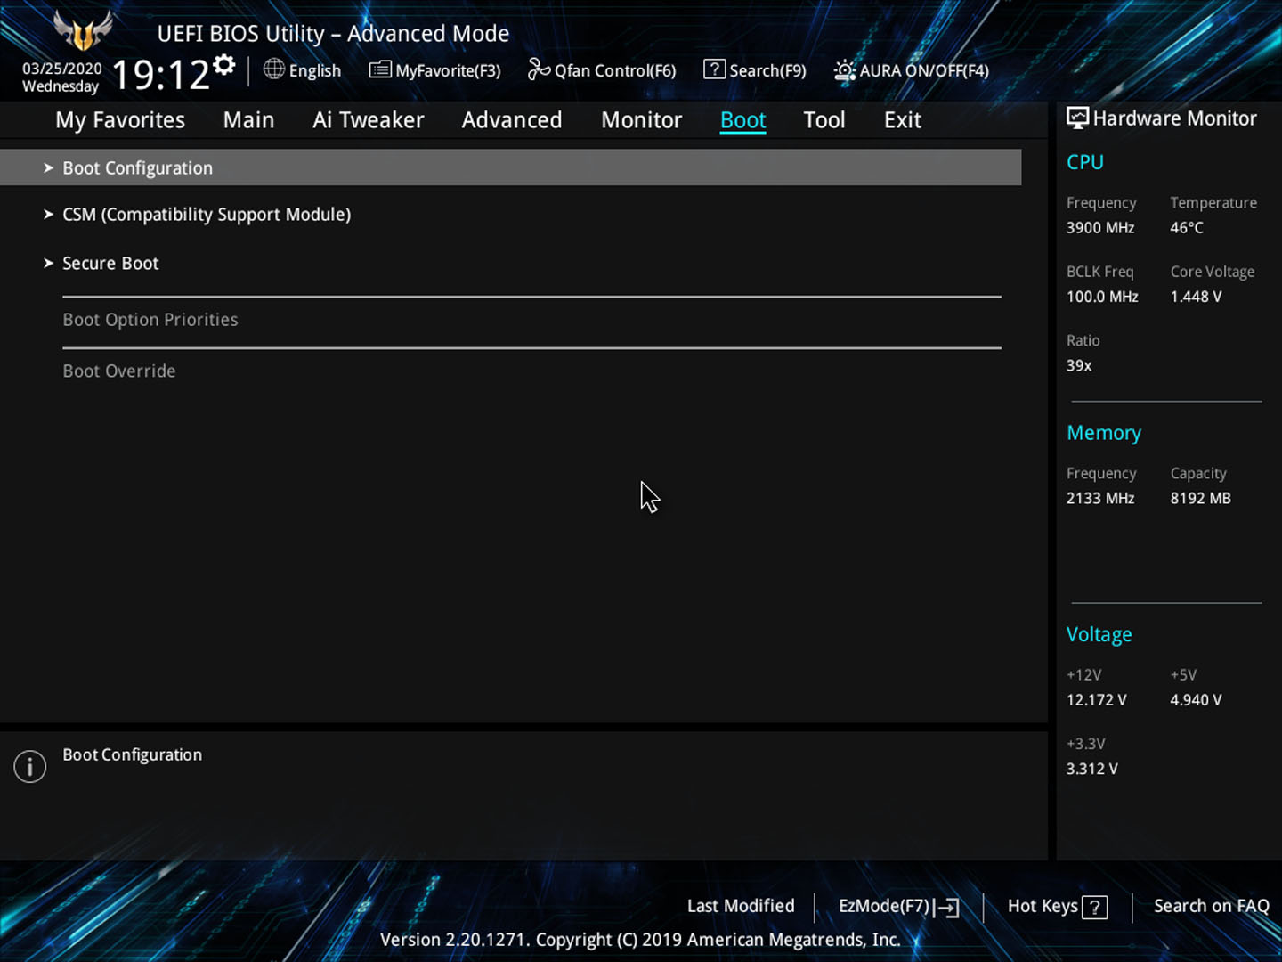Click the Search question mark icon
The height and width of the screenshot is (962, 1282).
tap(714, 69)
